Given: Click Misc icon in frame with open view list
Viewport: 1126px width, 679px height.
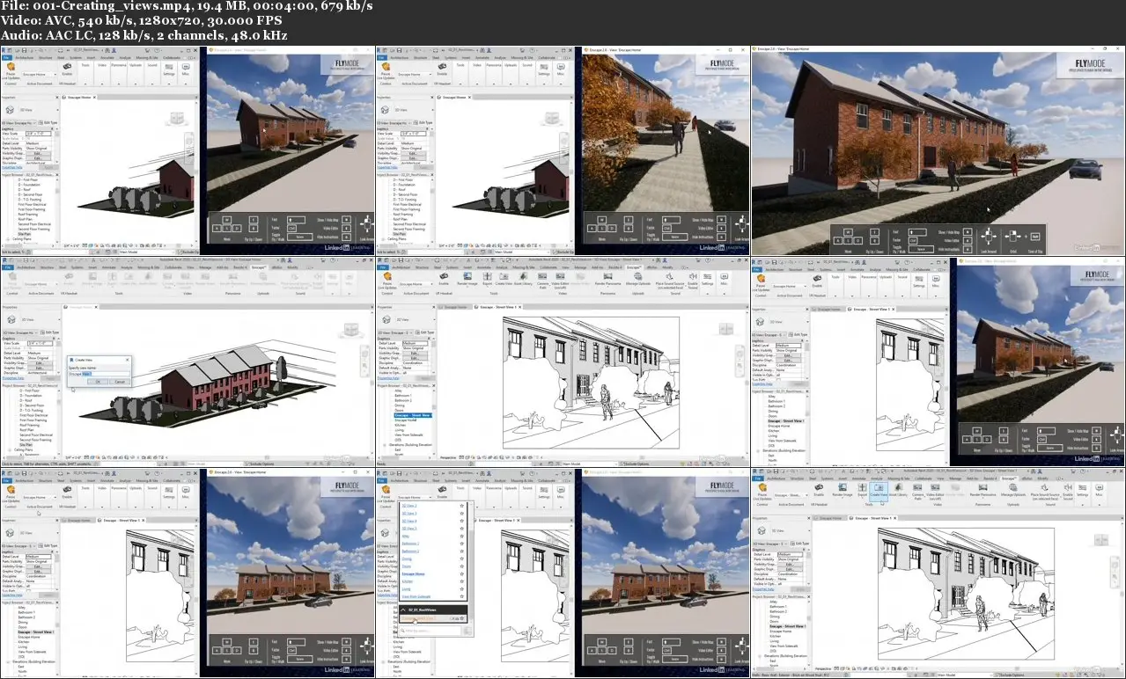Looking at the screenshot, I should [560, 489].
